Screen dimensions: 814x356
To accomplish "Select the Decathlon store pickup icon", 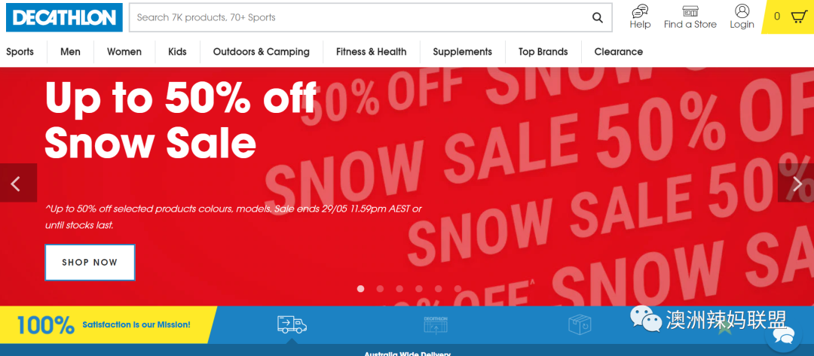I will 436,324.
